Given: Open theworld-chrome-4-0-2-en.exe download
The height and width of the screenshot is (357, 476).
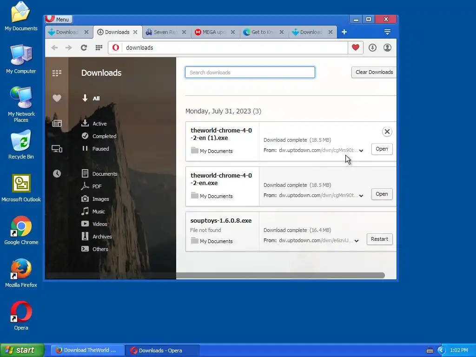Looking at the screenshot, I should point(382,194).
